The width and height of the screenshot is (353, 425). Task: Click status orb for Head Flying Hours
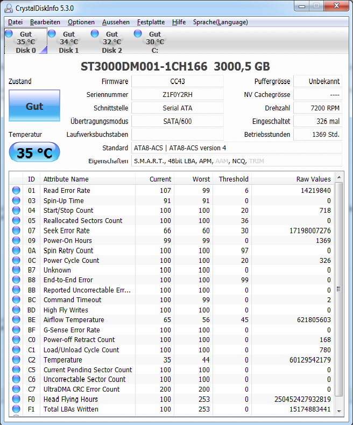pyautogui.click(x=16, y=399)
